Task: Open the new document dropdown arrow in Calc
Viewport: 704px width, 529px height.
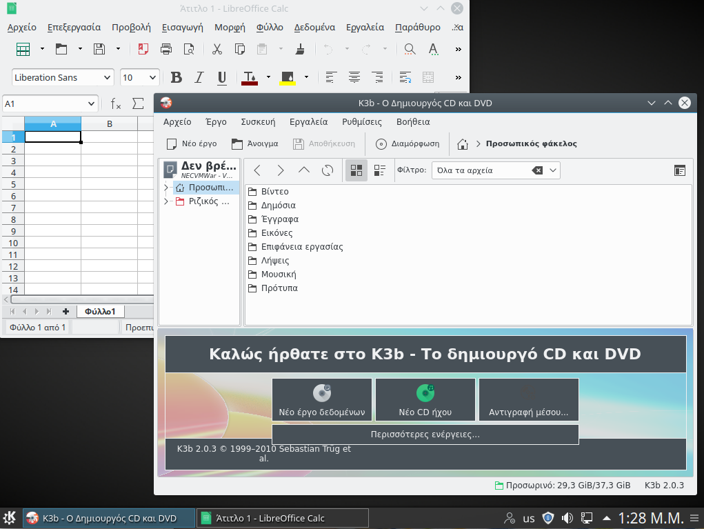Action: click(x=42, y=49)
